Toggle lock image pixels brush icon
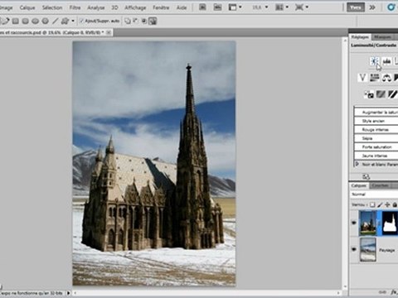 [380, 204]
